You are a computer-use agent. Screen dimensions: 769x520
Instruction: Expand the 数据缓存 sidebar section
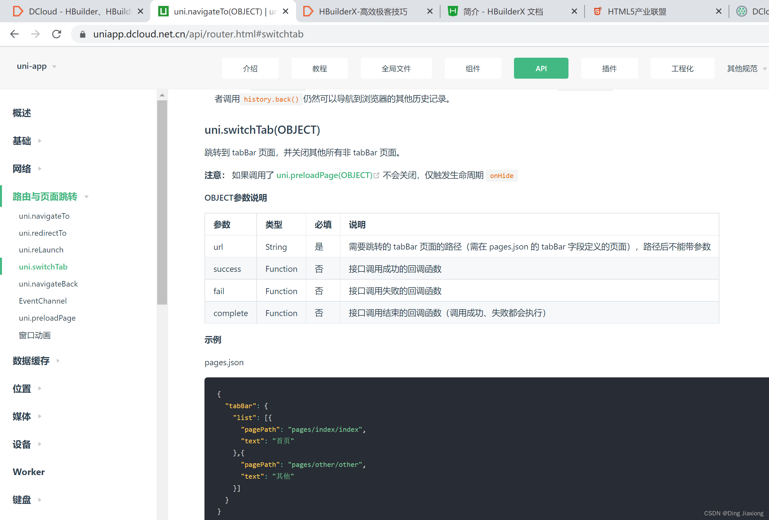point(36,361)
